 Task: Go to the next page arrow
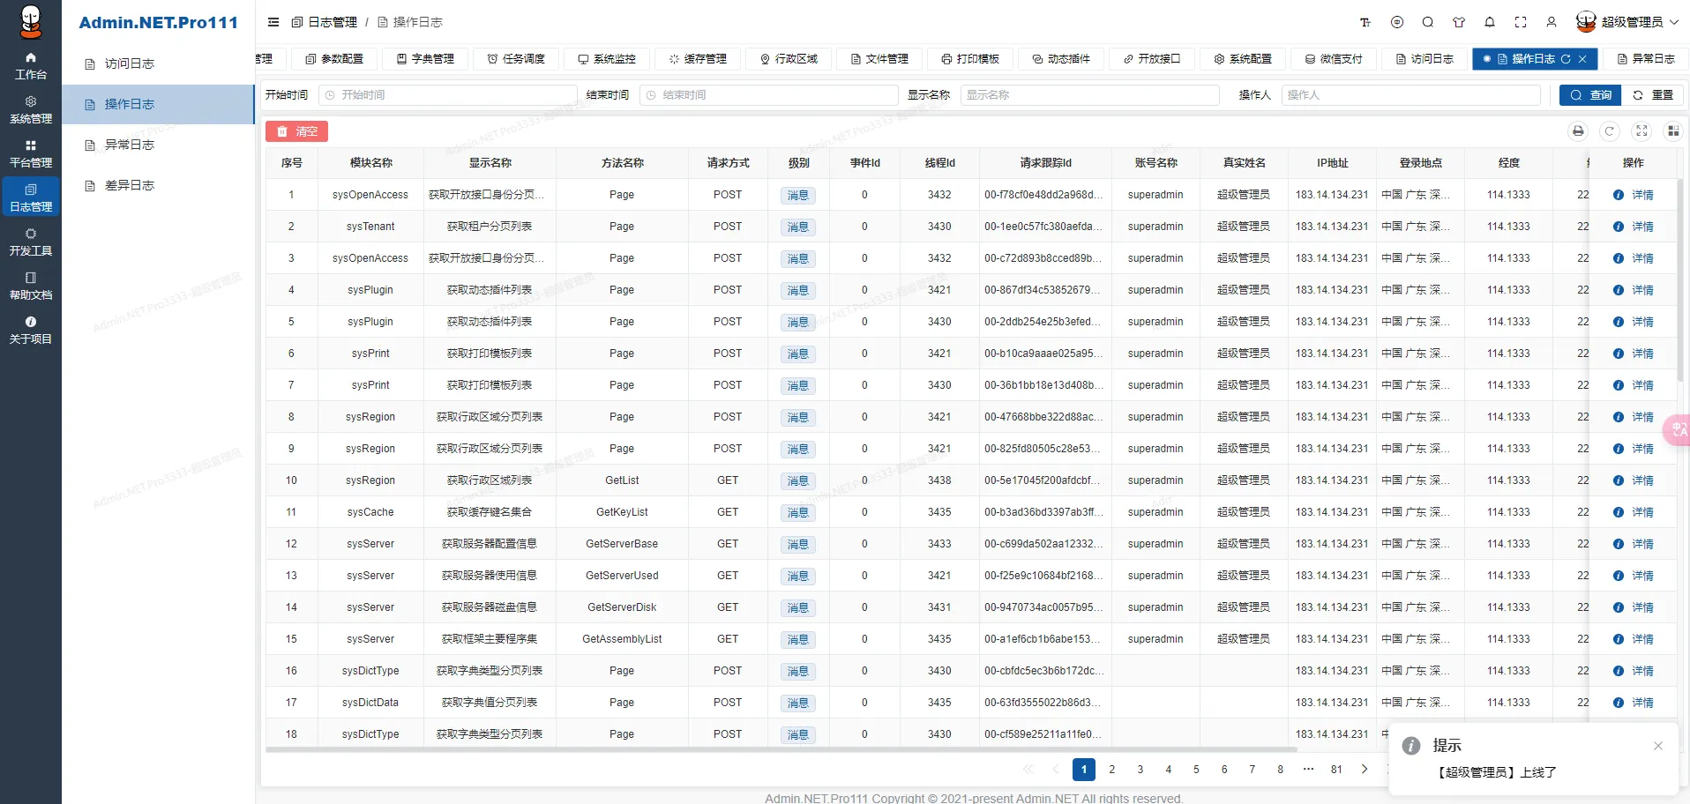pos(1365,770)
